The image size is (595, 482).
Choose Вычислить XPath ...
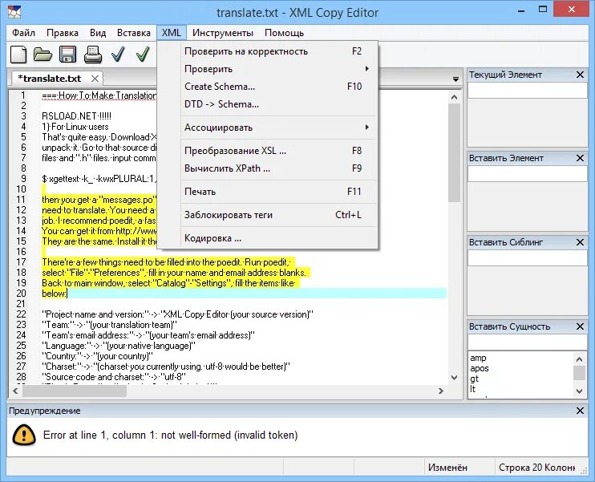[280, 168]
